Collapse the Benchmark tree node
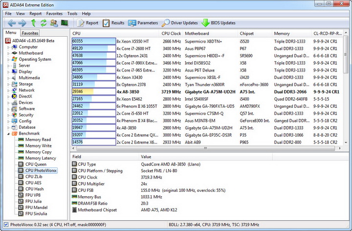Image resolution: width=352 pixels, height=231 pixels. (x=8, y=134)
